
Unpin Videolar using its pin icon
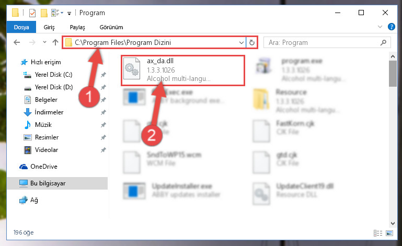104,150
